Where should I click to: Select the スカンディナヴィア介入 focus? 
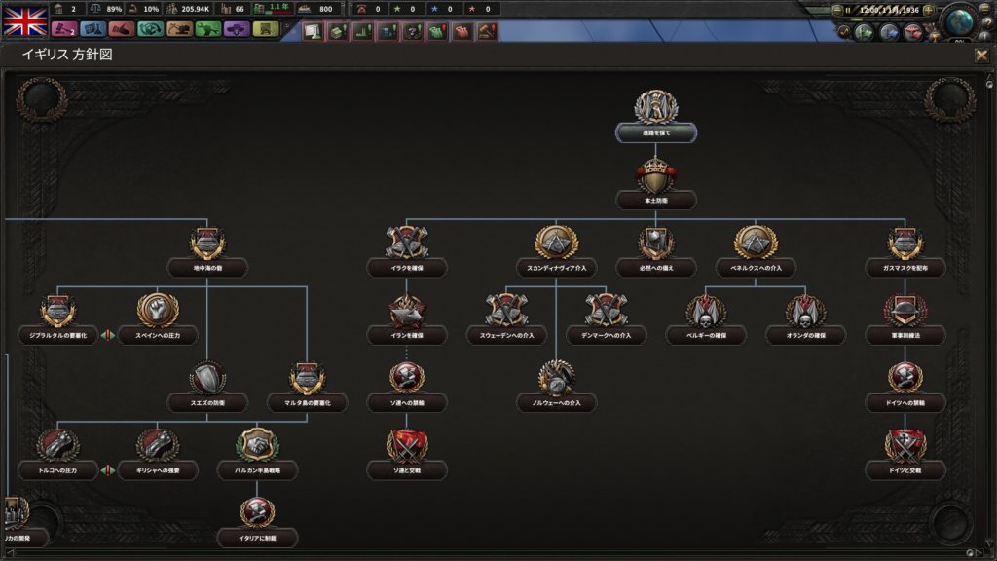[556, 251]
